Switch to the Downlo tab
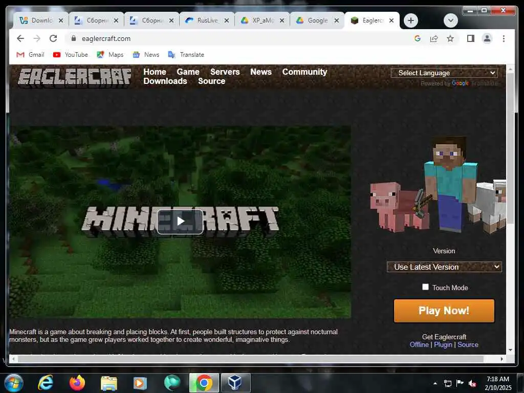 pyautogui.click(x=36, y=20)
